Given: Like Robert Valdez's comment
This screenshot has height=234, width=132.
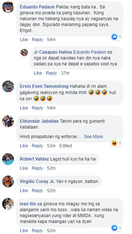Looking at the screenshot, I should click(24, 168).
